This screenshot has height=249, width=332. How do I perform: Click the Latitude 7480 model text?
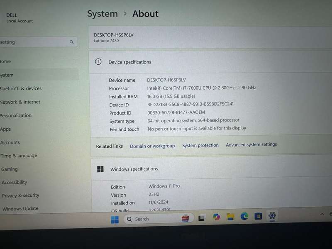click(106, 41)
